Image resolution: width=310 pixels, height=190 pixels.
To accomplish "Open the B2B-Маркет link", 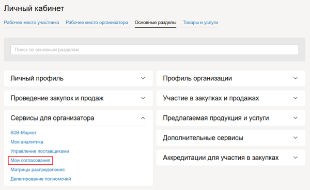I will 24,133.
